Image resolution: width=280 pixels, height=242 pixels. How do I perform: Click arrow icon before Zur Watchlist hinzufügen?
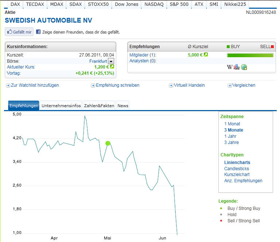pos(8,86)
